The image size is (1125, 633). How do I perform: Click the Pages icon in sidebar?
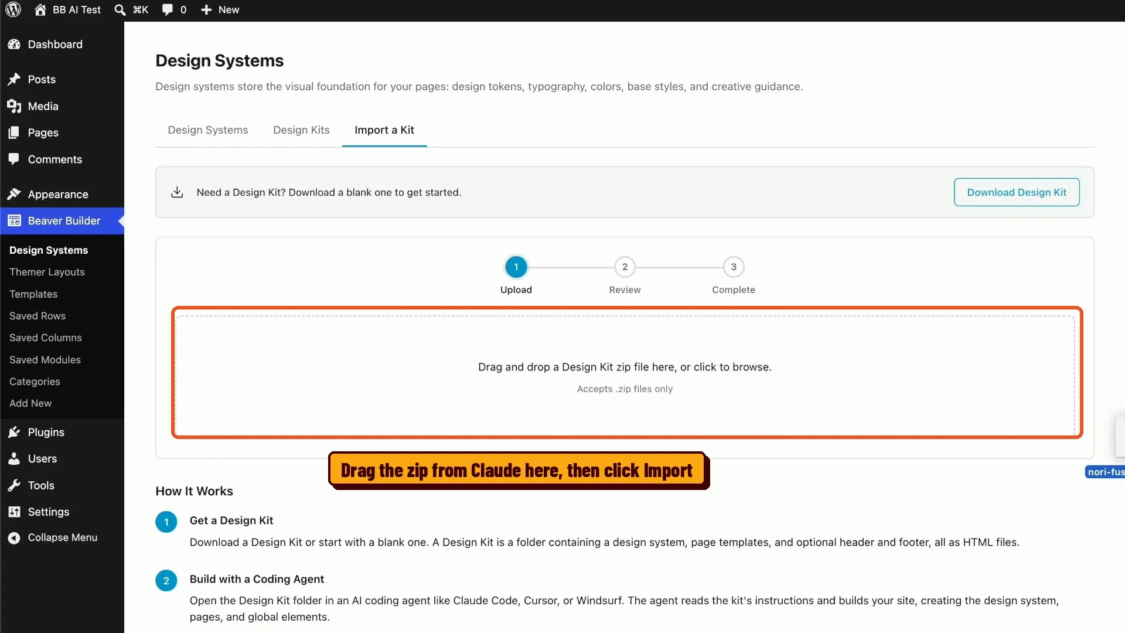[x=14, y=132]
